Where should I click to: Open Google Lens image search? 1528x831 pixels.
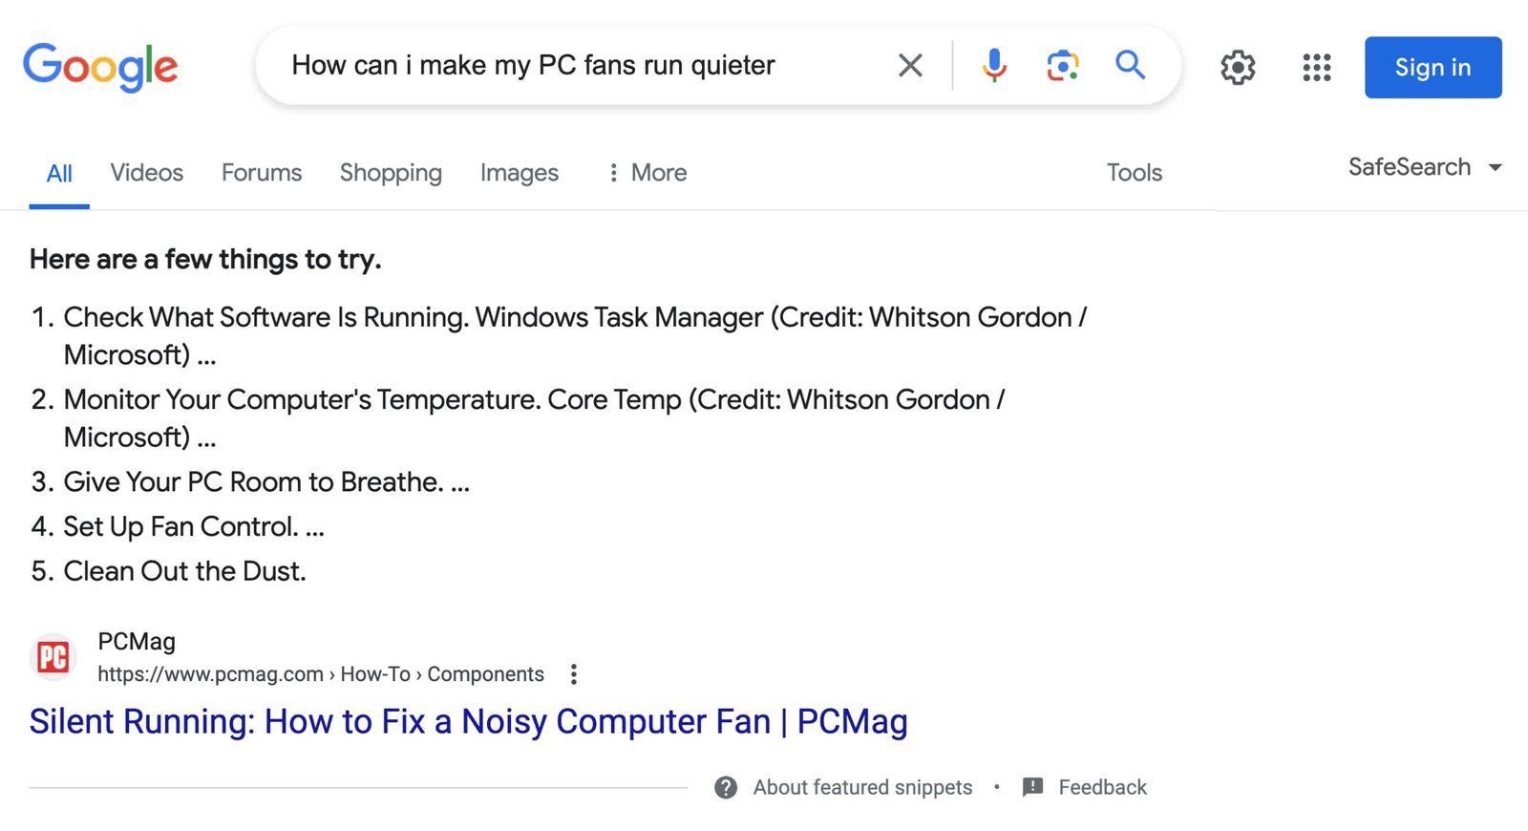click(1062, 66)
